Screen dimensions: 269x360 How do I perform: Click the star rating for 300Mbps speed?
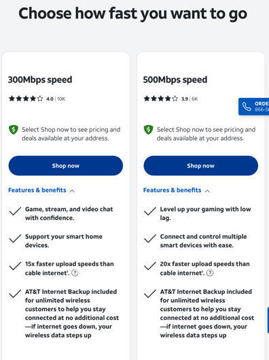pos(26,99)
